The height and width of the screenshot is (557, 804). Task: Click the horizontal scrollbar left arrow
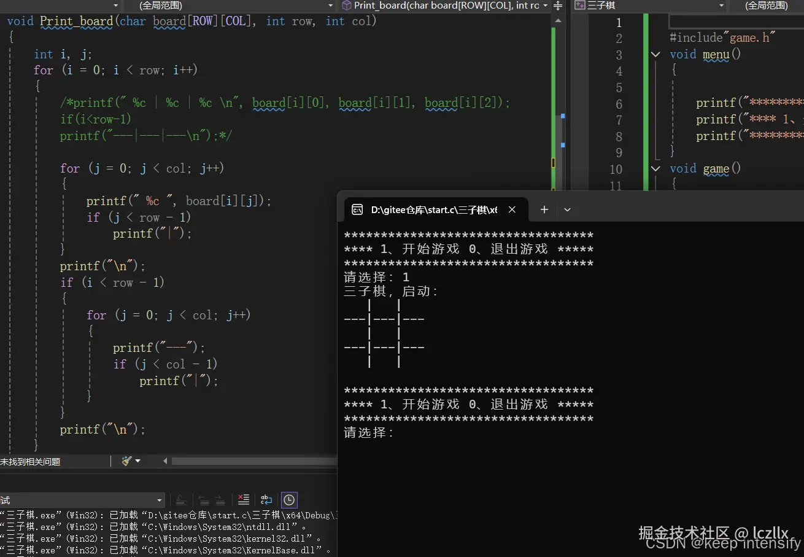165,461
